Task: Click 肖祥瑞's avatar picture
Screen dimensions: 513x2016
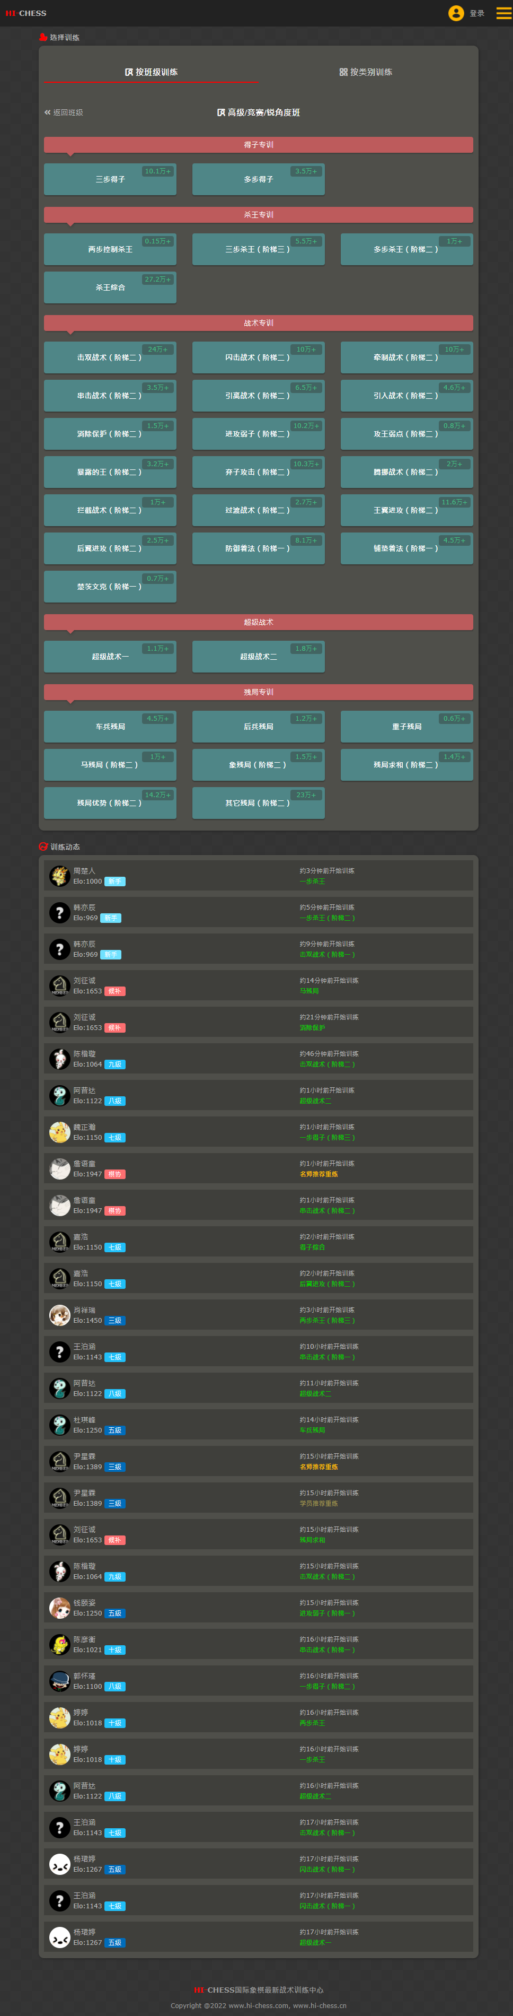Action: pos(59,1315)
